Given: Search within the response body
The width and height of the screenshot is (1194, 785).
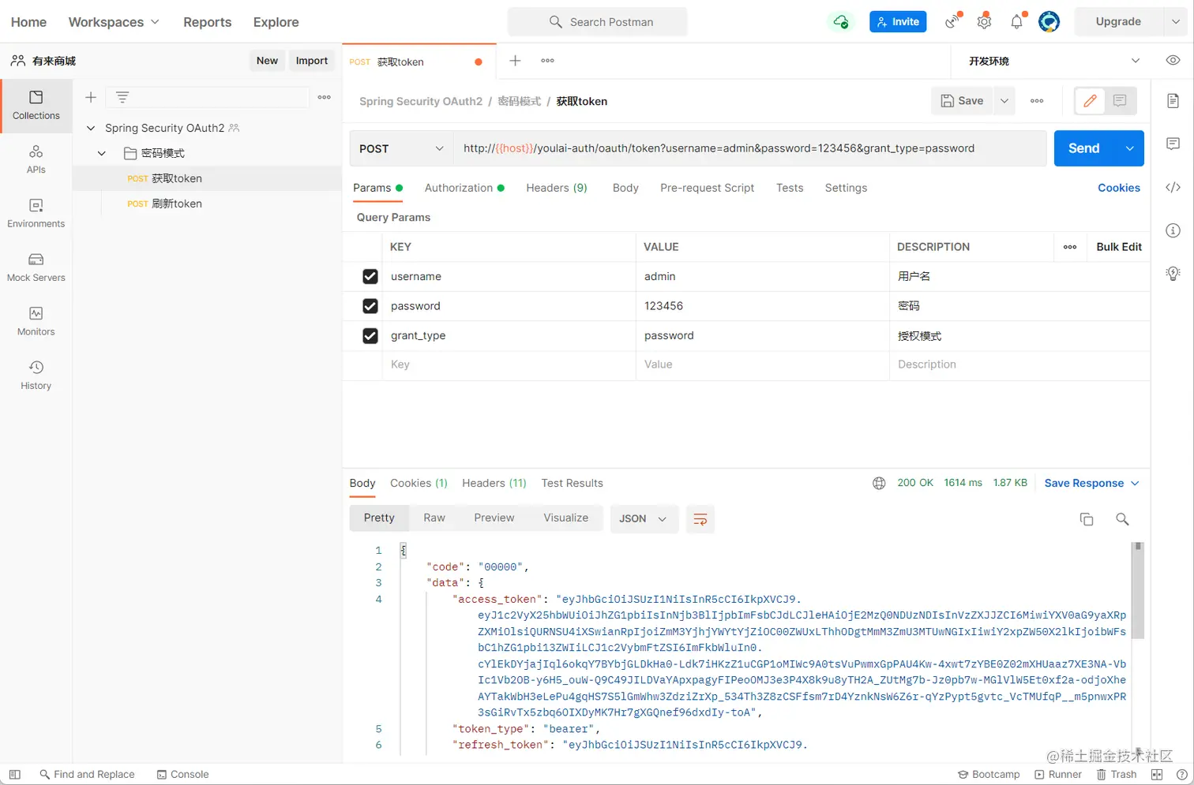Looking at the screenshot, I should pos(1122,519).
